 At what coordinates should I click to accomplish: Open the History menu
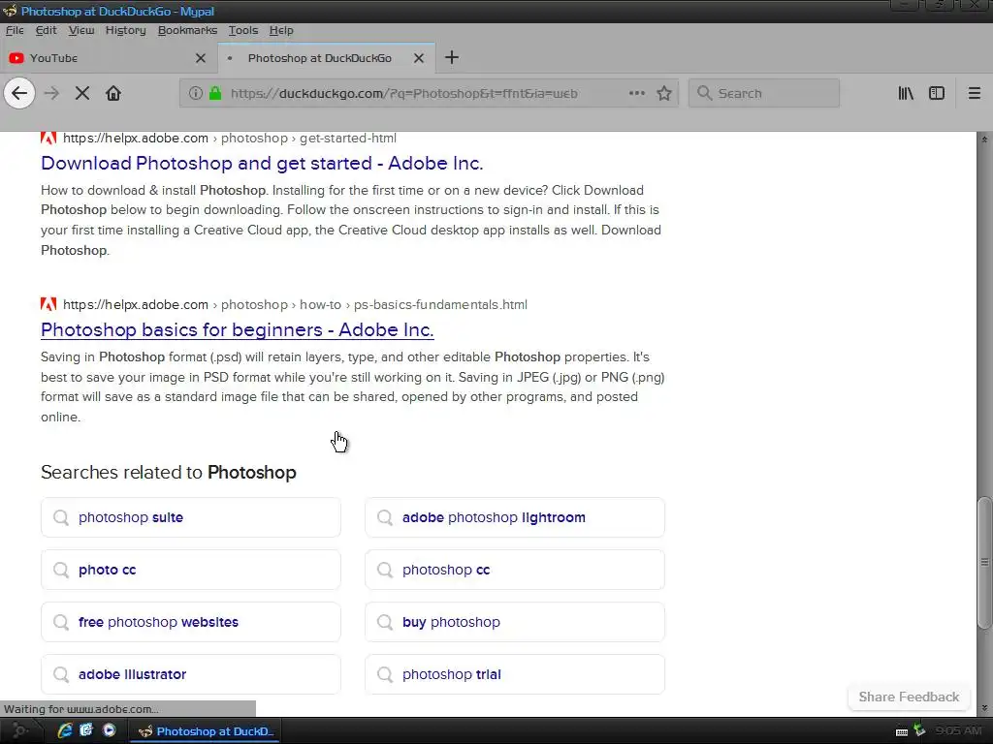pyautogui.click(x=125, y=30)
